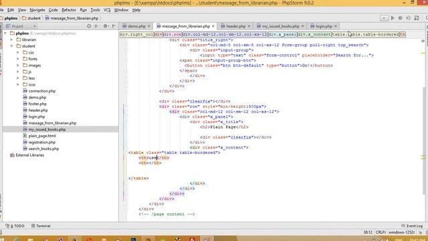The height and width of the screenshot is (241, 428).
Task: Collapse the student folder
Action: 11,46
